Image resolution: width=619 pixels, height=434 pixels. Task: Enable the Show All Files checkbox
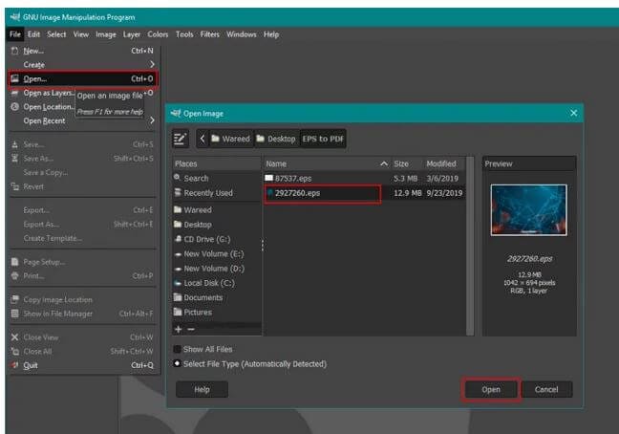click(x=178, y=349)
